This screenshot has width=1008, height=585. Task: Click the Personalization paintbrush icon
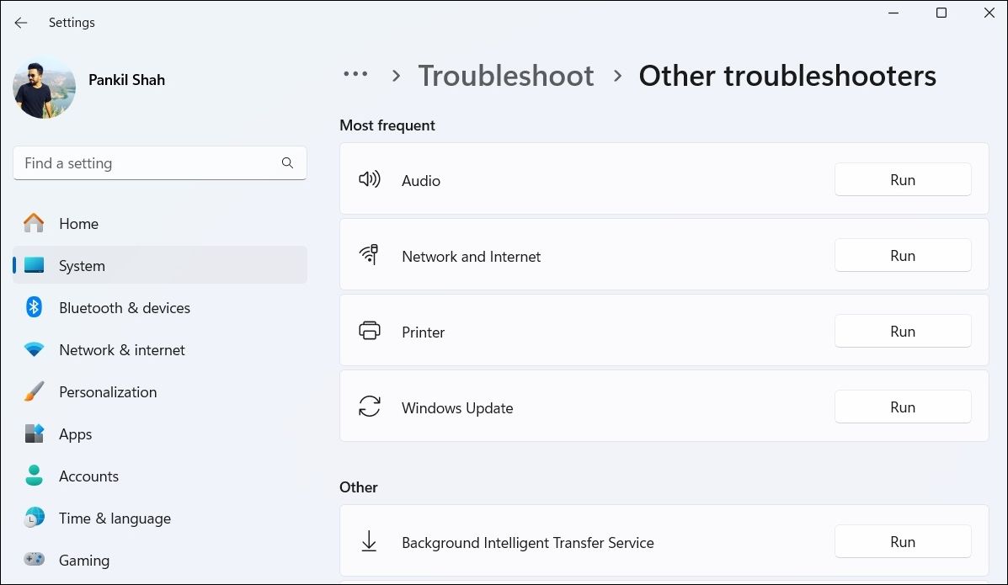(34, 391)
